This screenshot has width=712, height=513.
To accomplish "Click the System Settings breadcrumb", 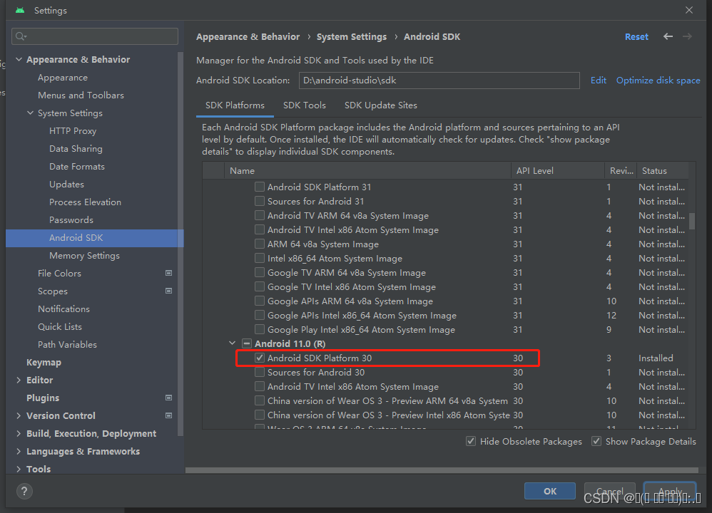I will click(x=352, y=37).
